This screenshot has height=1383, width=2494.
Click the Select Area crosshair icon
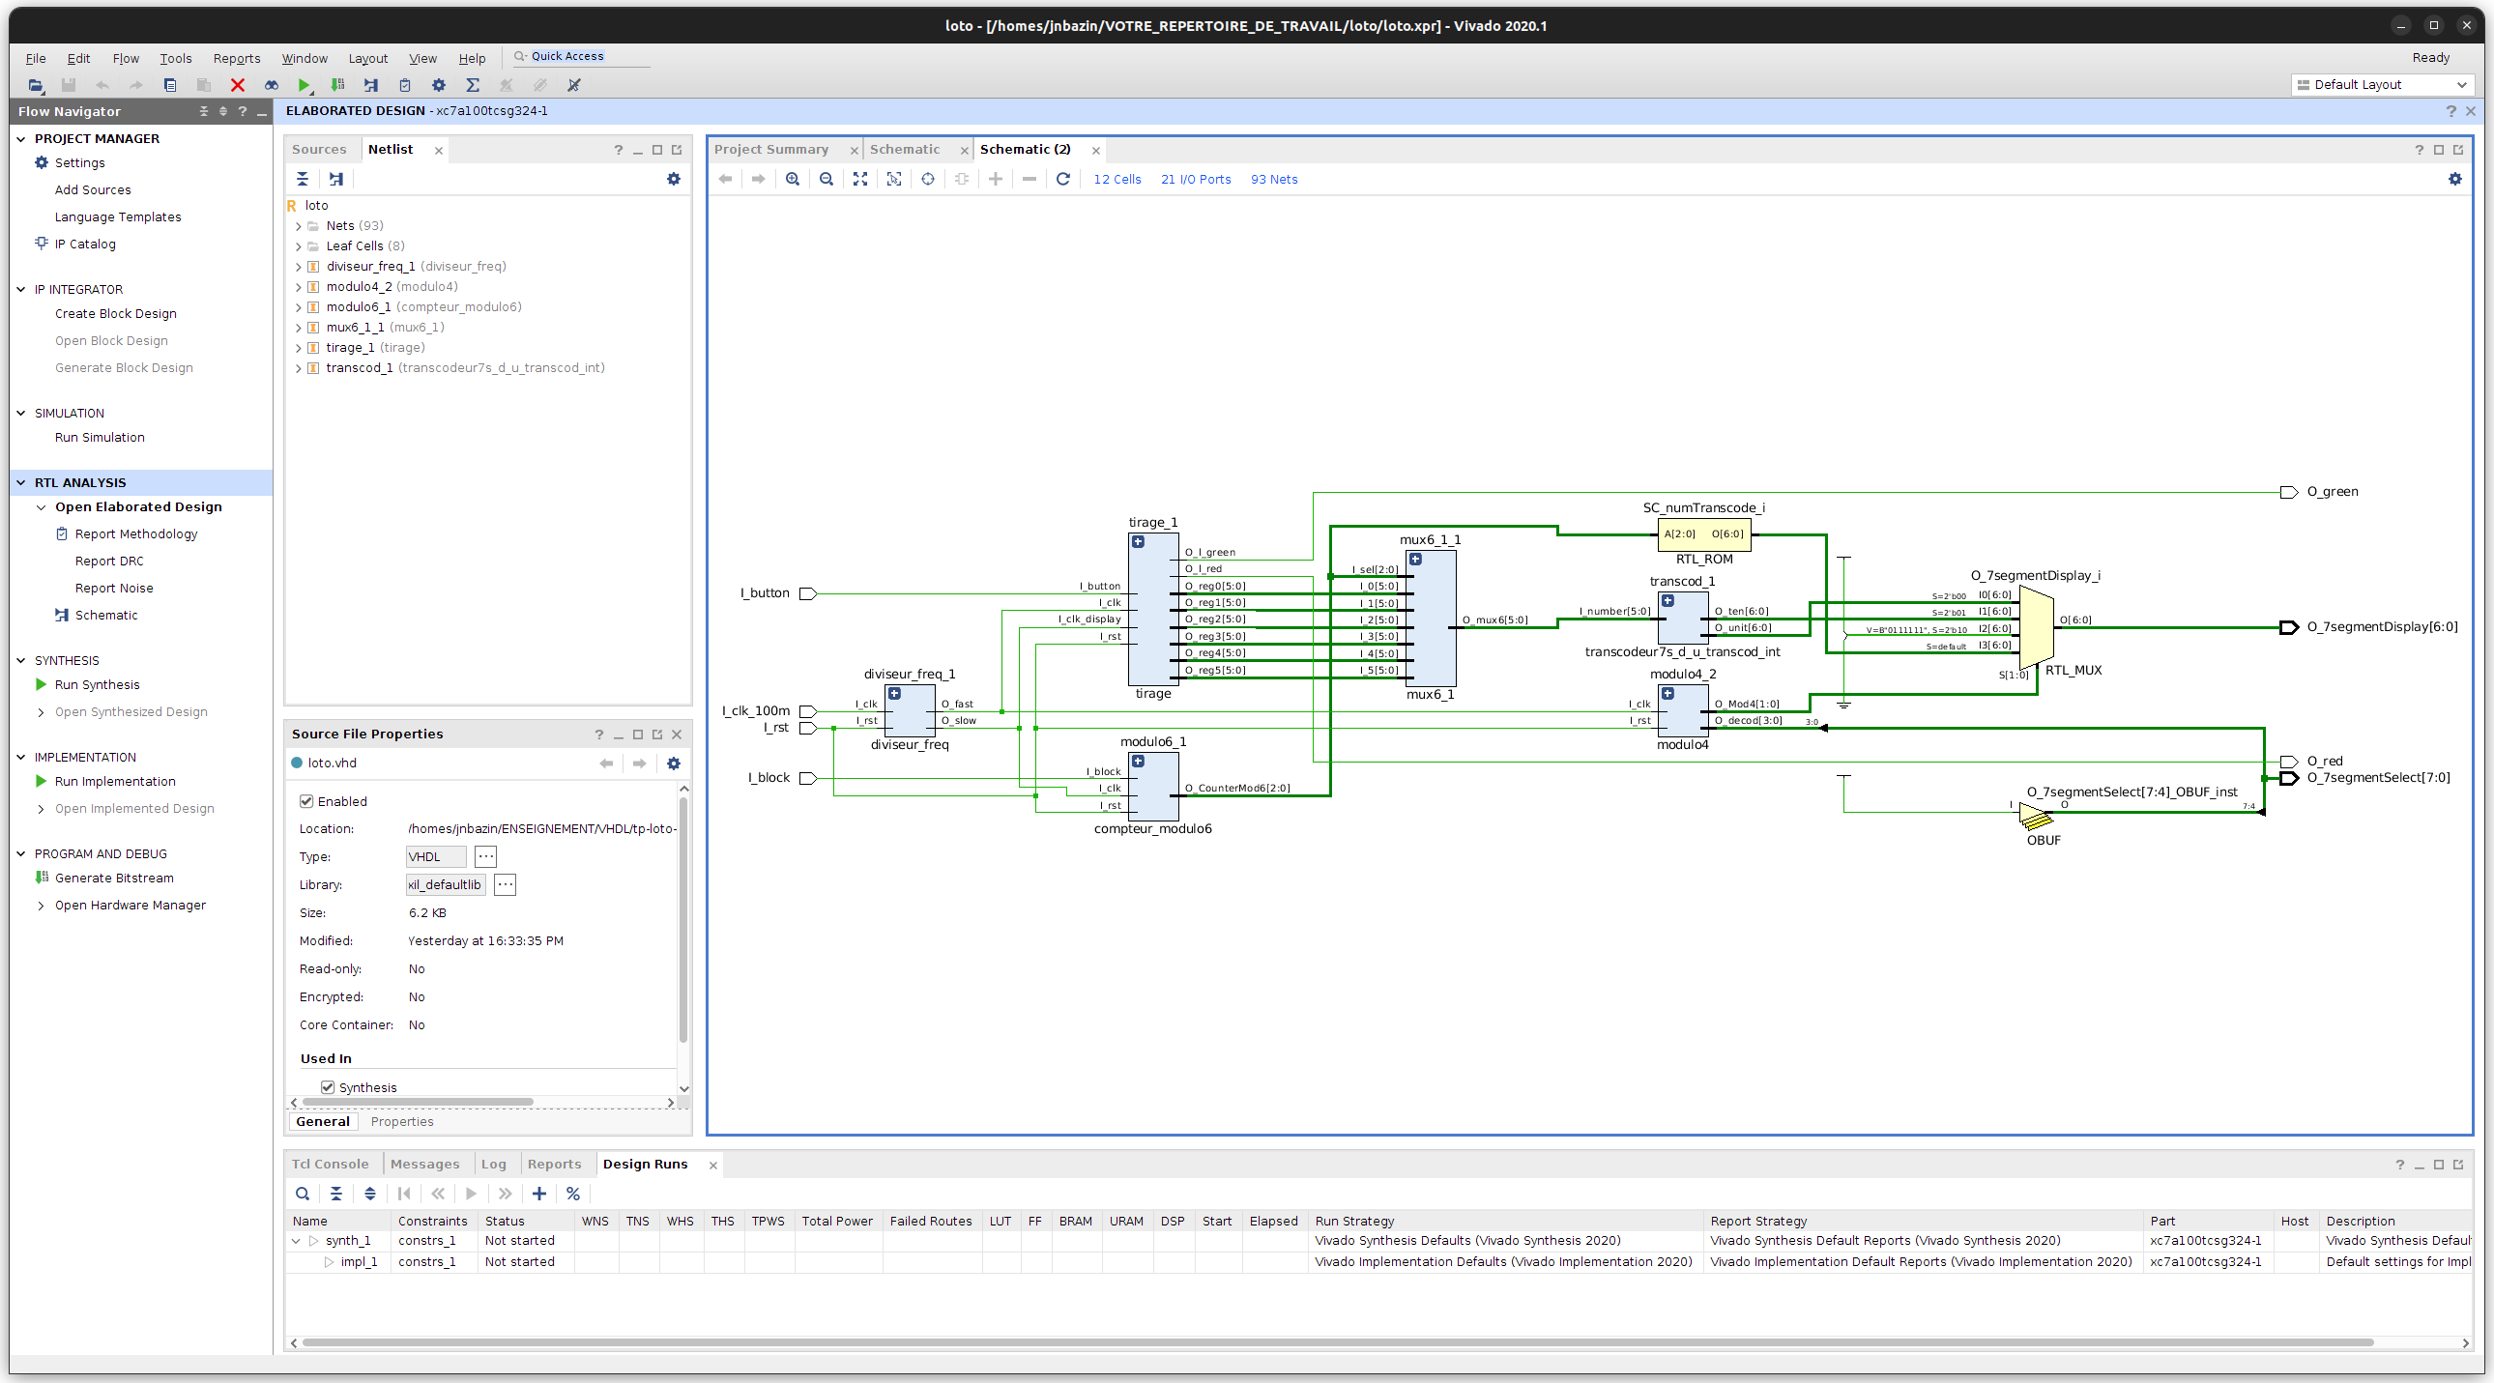click(927, 179)
